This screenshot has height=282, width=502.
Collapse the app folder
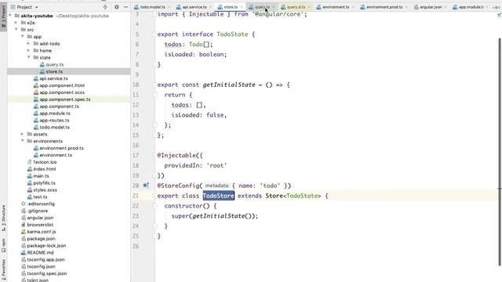click(x=23, y=37)
